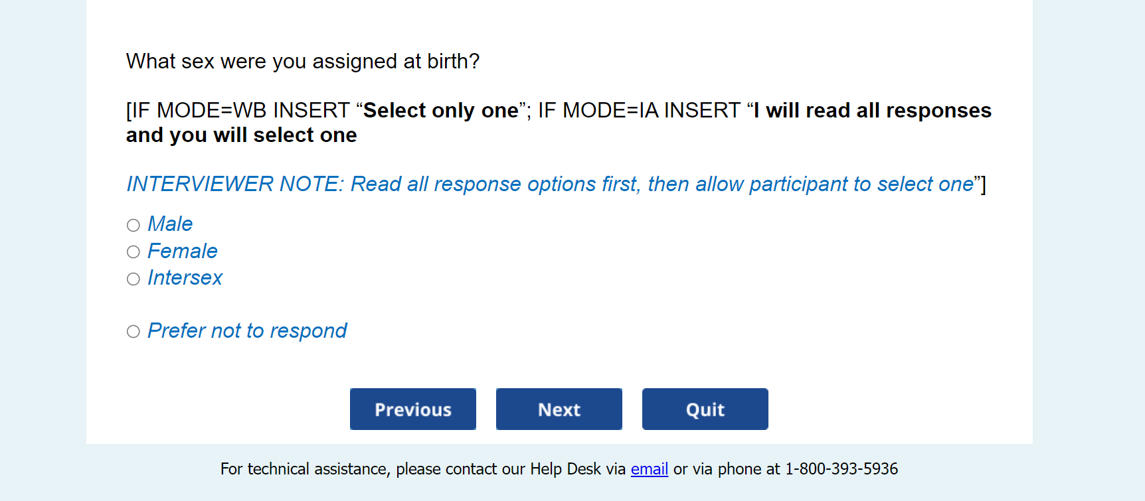
Task: Select the Male radio button
Action: 133,225
